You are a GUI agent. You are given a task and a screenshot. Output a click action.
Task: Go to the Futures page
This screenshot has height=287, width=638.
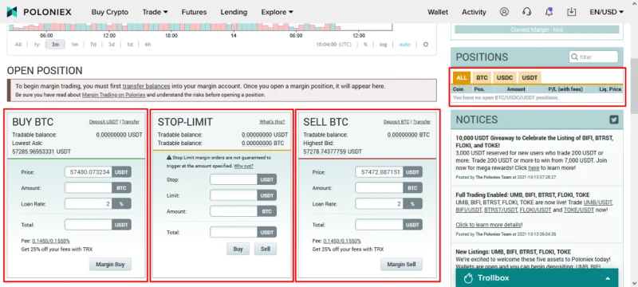click(x=194, y=12)
